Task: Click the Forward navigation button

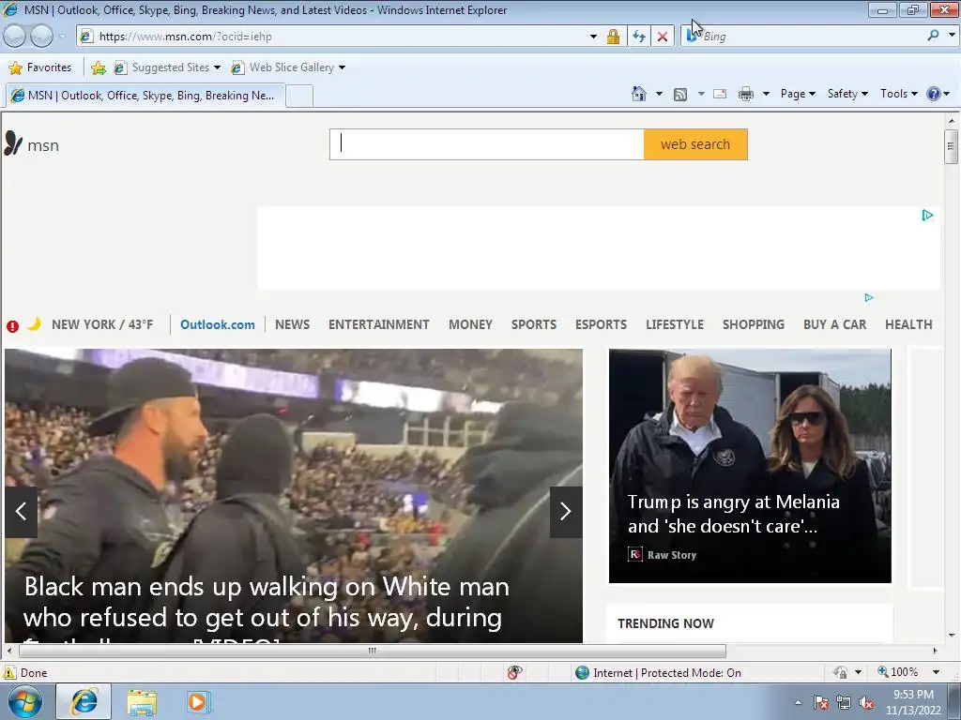Action: 41,37
